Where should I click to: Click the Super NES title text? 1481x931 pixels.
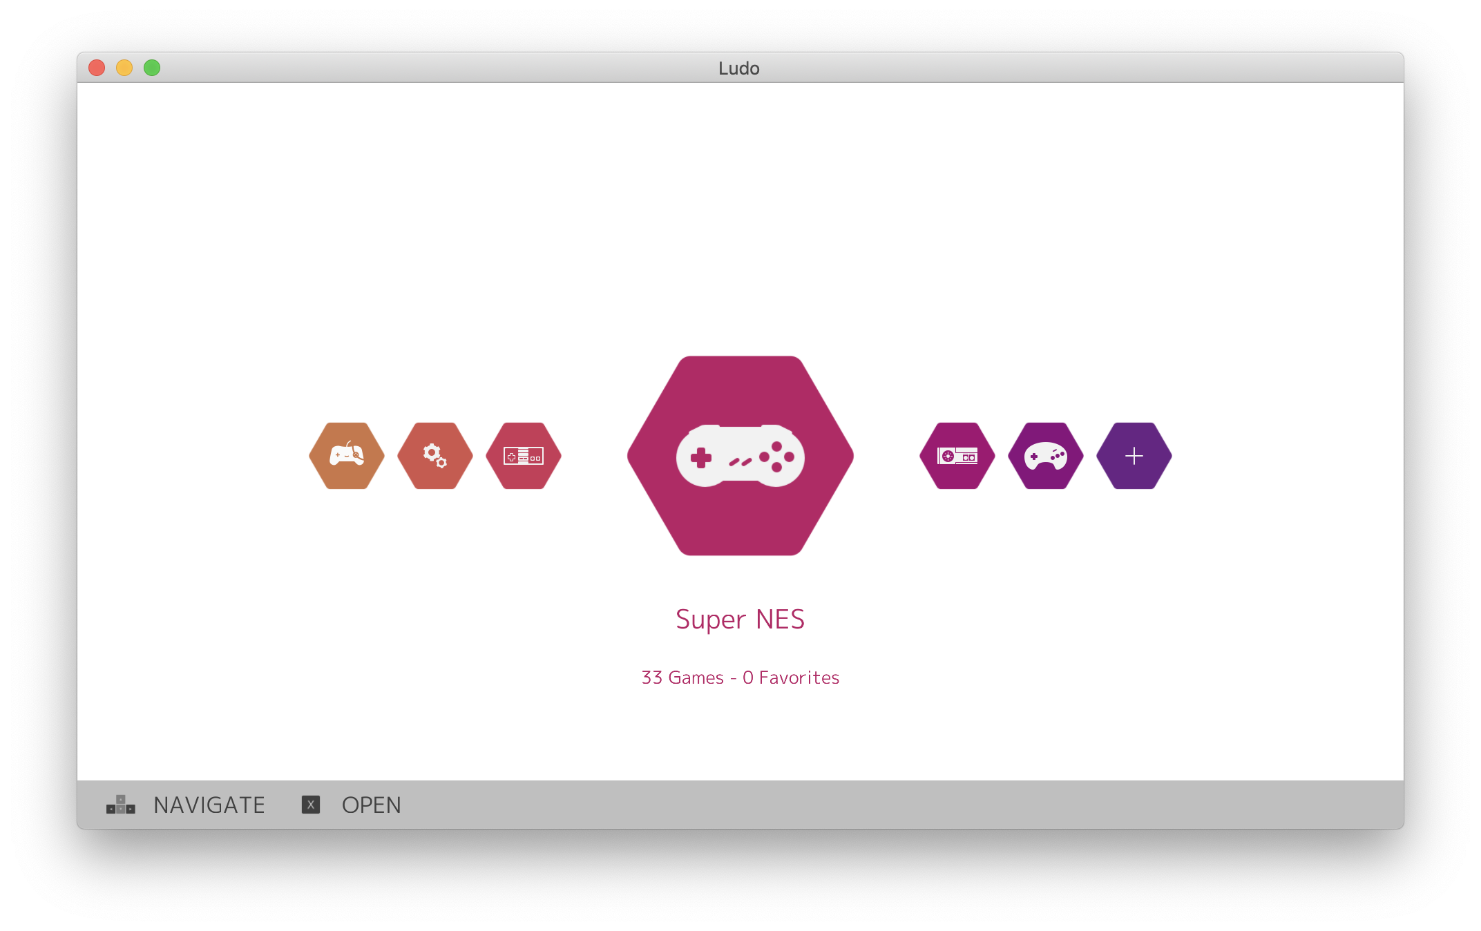[x=740, y=620]
